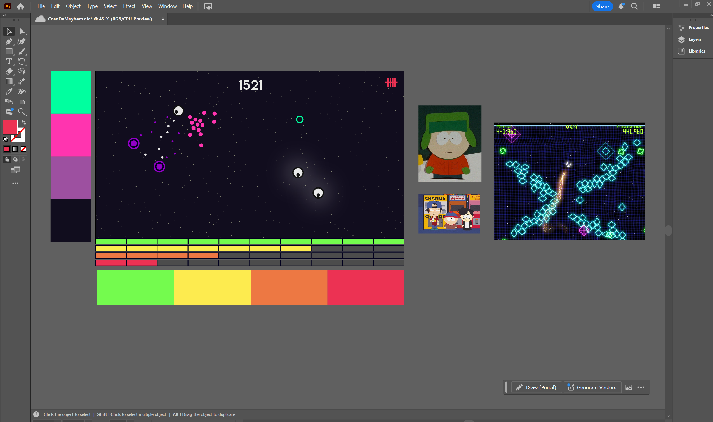Expand the Properties panel
The width and height of the screenshot is (713, 422).
point(698,28)
